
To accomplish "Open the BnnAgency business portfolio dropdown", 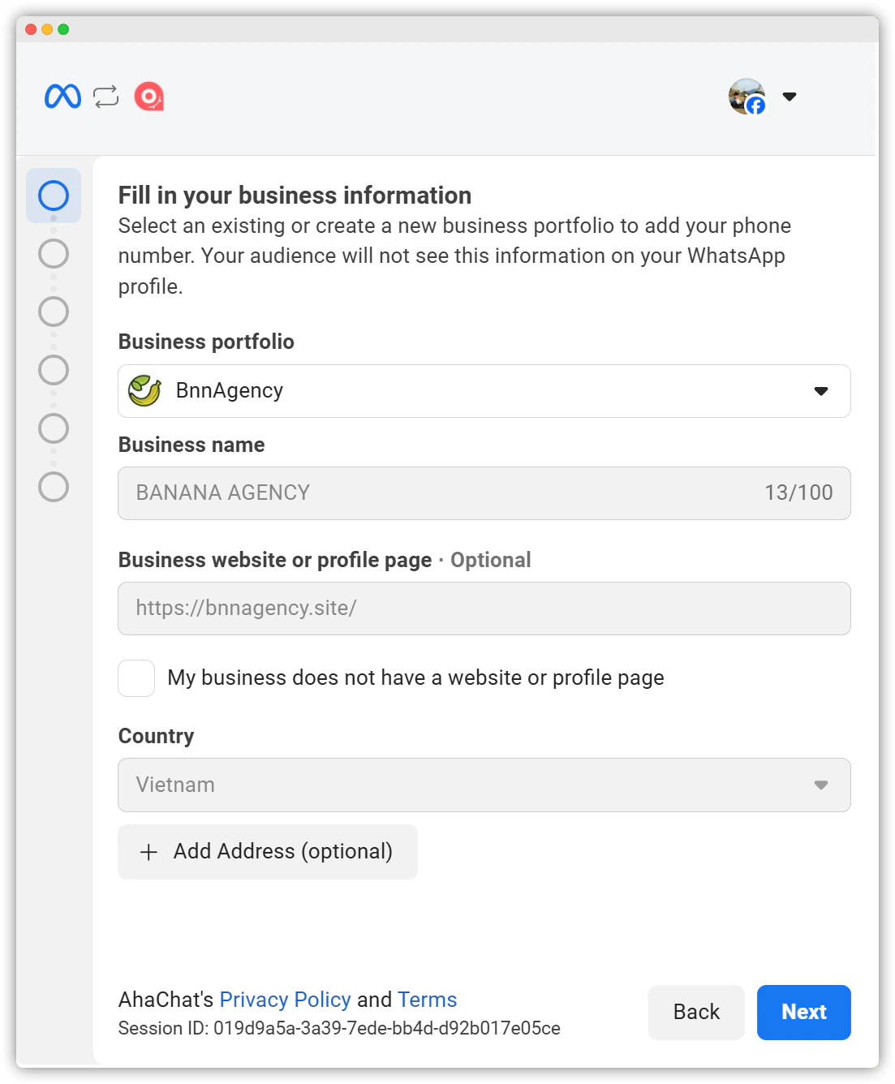I will pos(484,391).
